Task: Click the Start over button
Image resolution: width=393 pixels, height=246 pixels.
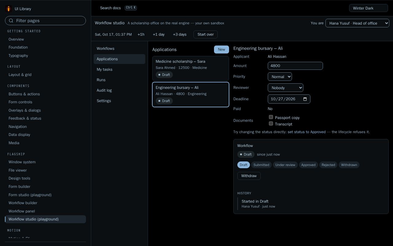Action: 205,34
